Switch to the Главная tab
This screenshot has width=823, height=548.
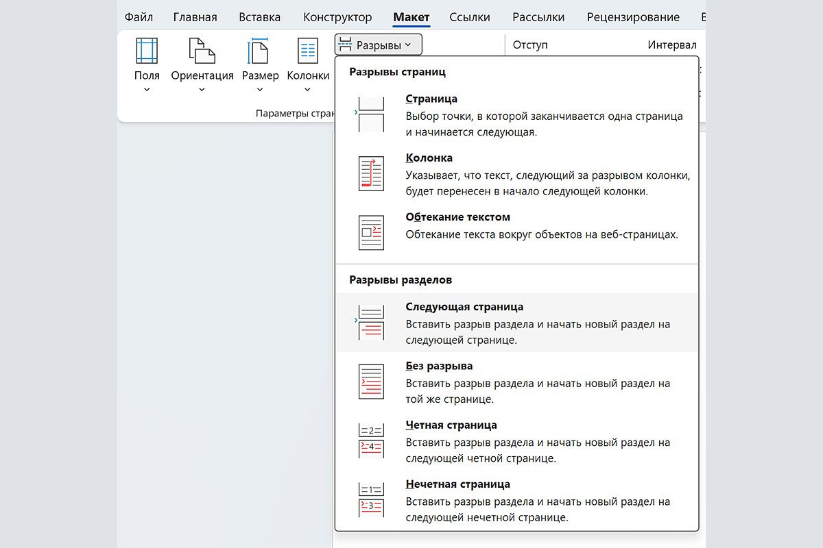click(195, 17)
